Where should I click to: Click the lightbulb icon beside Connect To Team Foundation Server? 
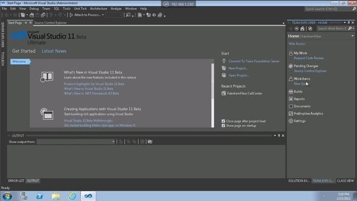pos(224,61)
